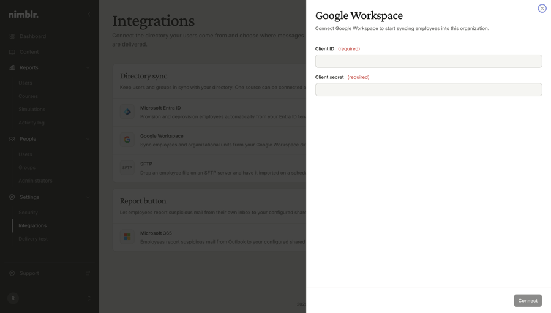Click the Google logo icon
This screenshot has width=551, height=313.
click(x=127, y=140)
